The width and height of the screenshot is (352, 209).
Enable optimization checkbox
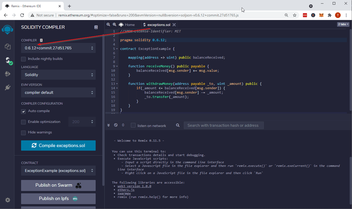[x=23, y=122]
